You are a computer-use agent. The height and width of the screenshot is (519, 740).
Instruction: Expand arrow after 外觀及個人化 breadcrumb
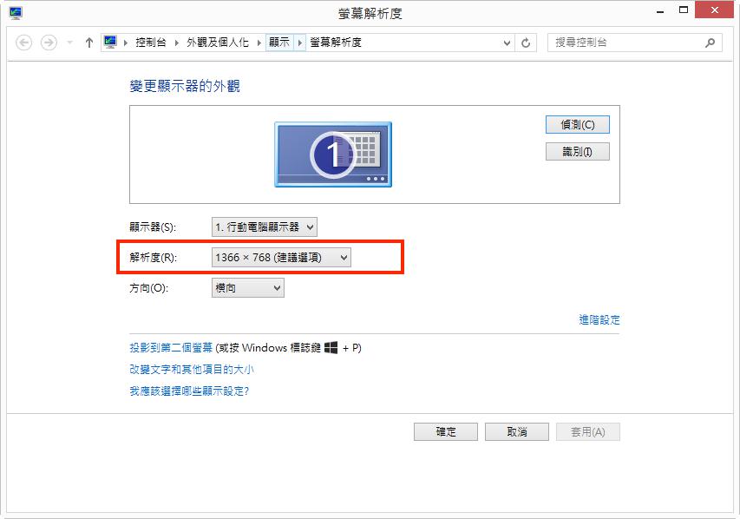(259, 43)
